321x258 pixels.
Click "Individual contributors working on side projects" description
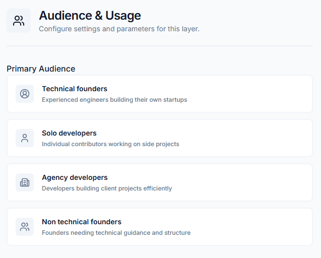110,144
